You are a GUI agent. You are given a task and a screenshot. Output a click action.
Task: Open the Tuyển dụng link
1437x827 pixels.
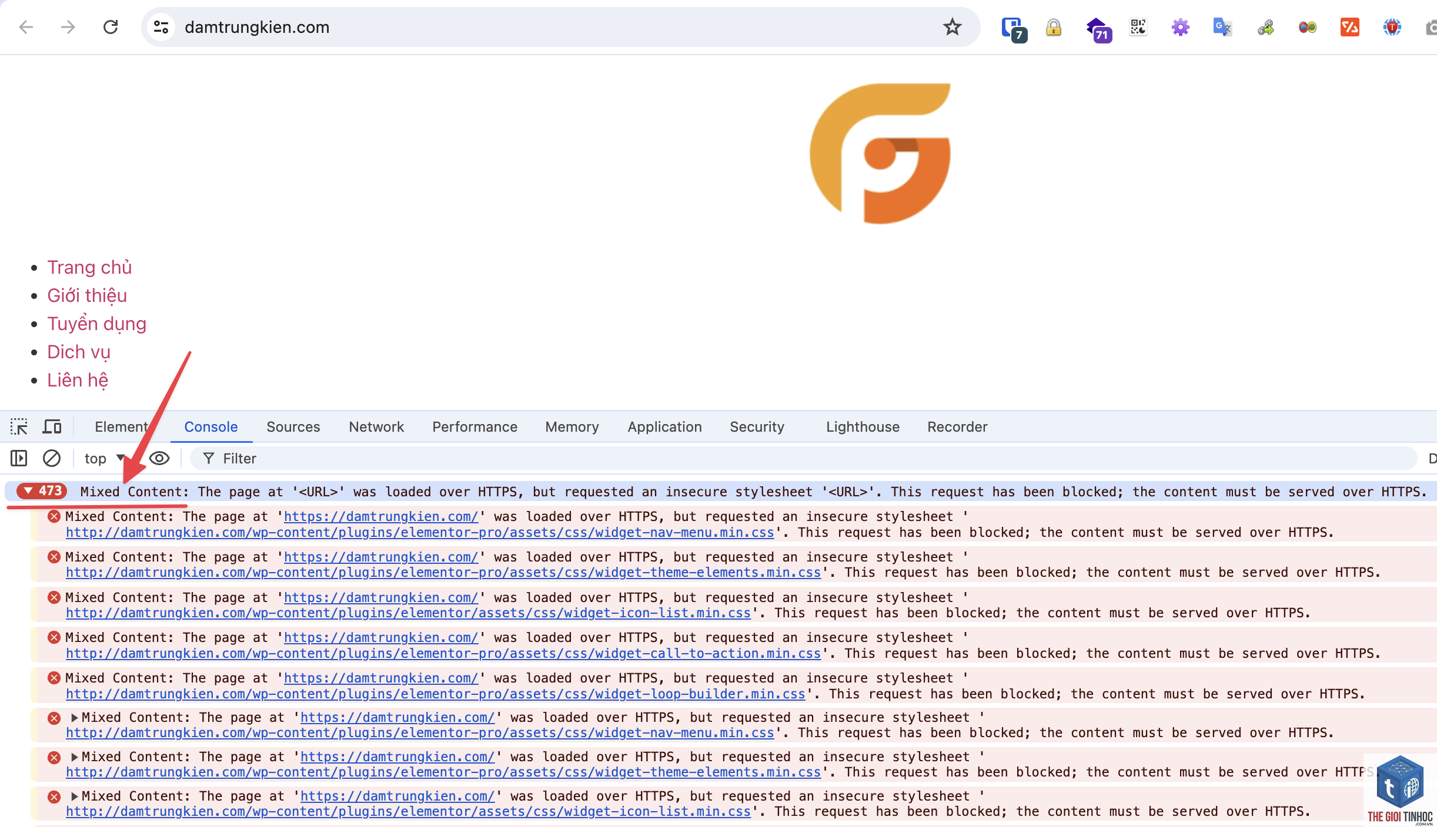[x=96, y=324]
